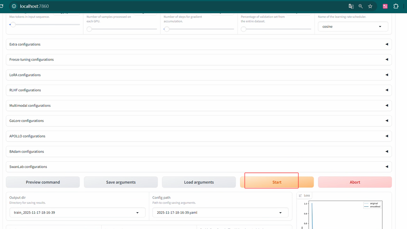Click the max tokens input sequence slider
The height and width of the screenshot is (229, 407).
tap(45, 25)
